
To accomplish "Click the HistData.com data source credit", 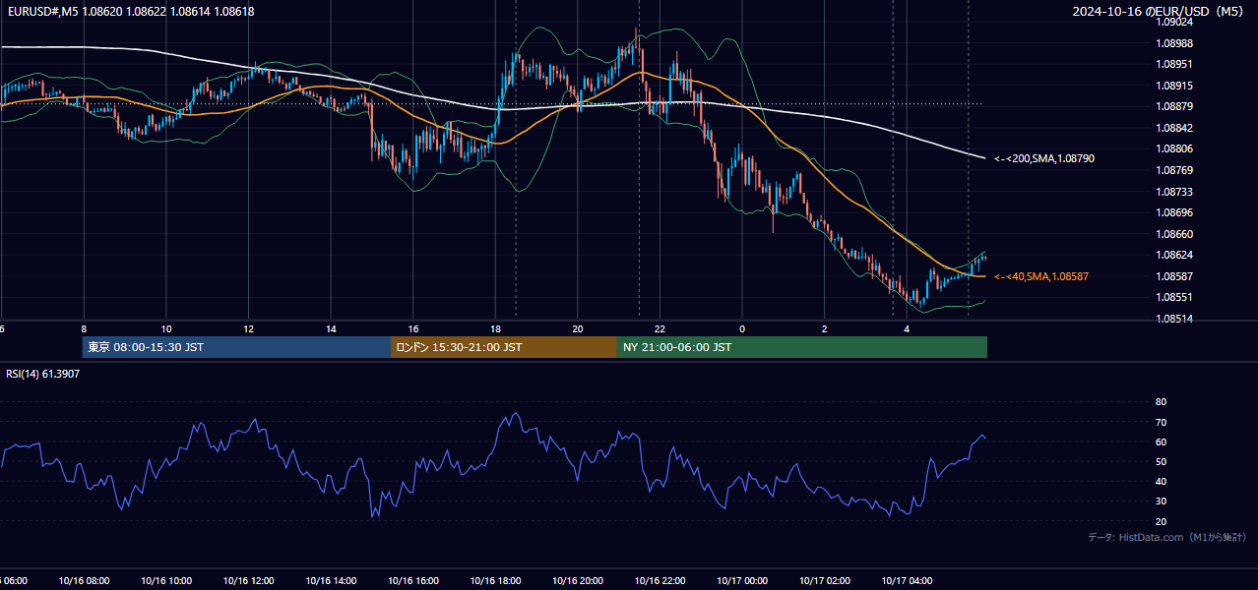I will pos(1167,537).
